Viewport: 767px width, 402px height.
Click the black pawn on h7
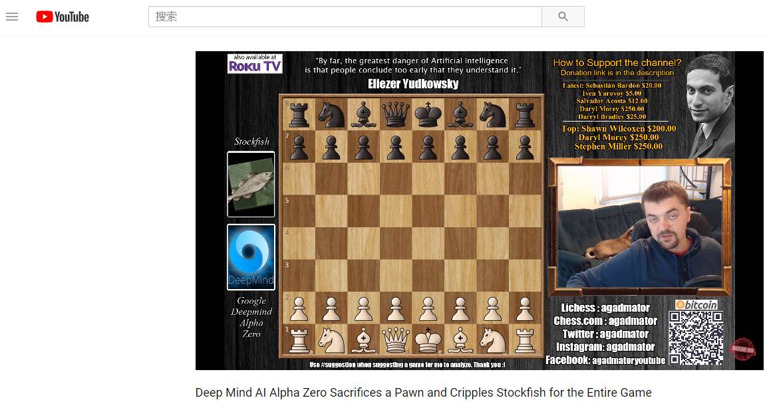coord(525,148)
